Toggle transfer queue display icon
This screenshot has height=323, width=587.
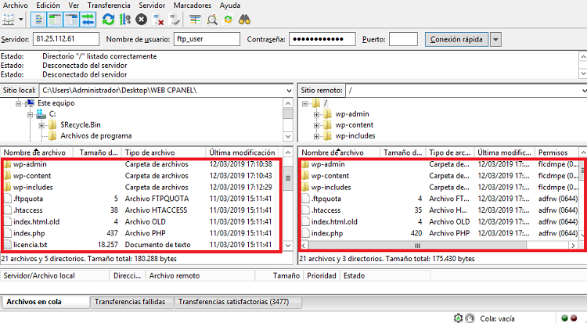[88, 20]
